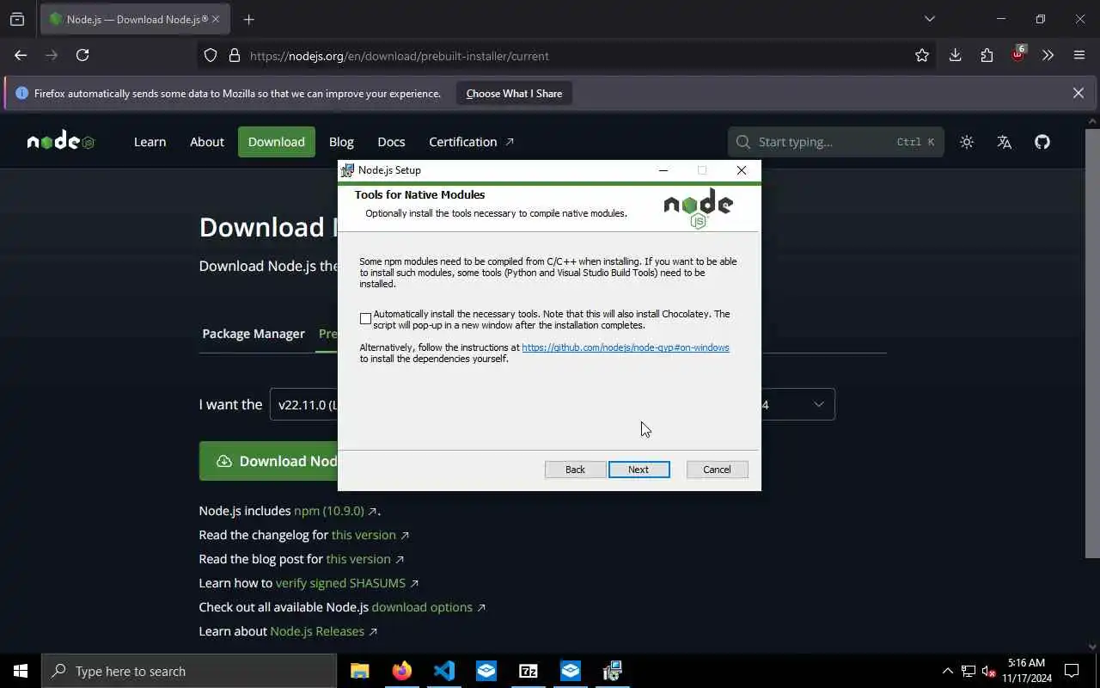Open Firefox View icon in the tab bar

click(17, 19)
